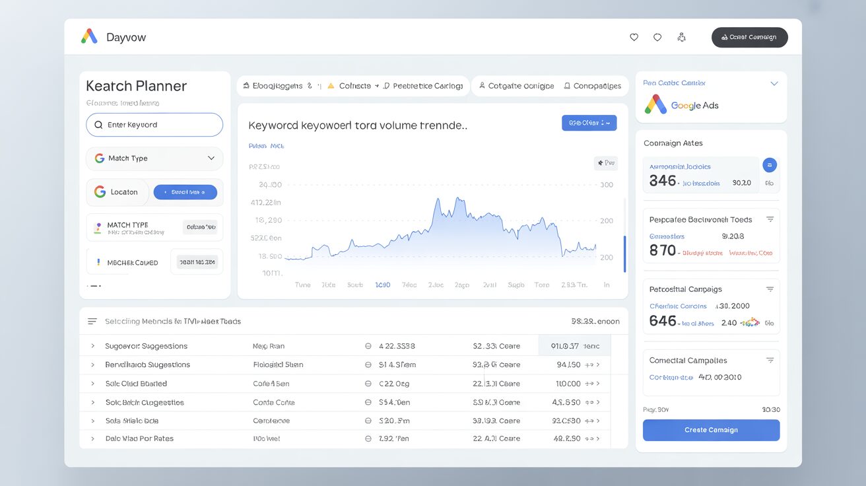The width and height of the screenshot is (866, 486).
Task: Click the value box next to MSCHER Cained
Action: point(197,262)
